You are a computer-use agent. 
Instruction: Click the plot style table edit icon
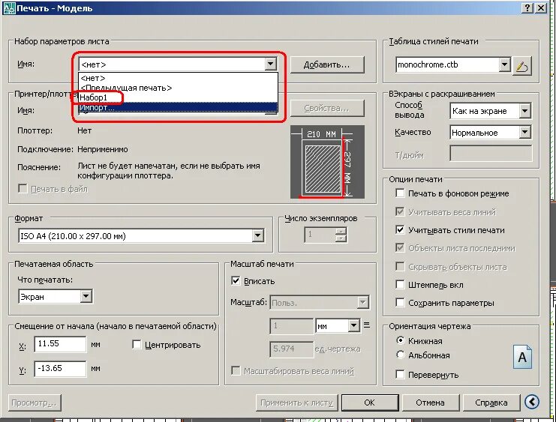tap(522, 65)
